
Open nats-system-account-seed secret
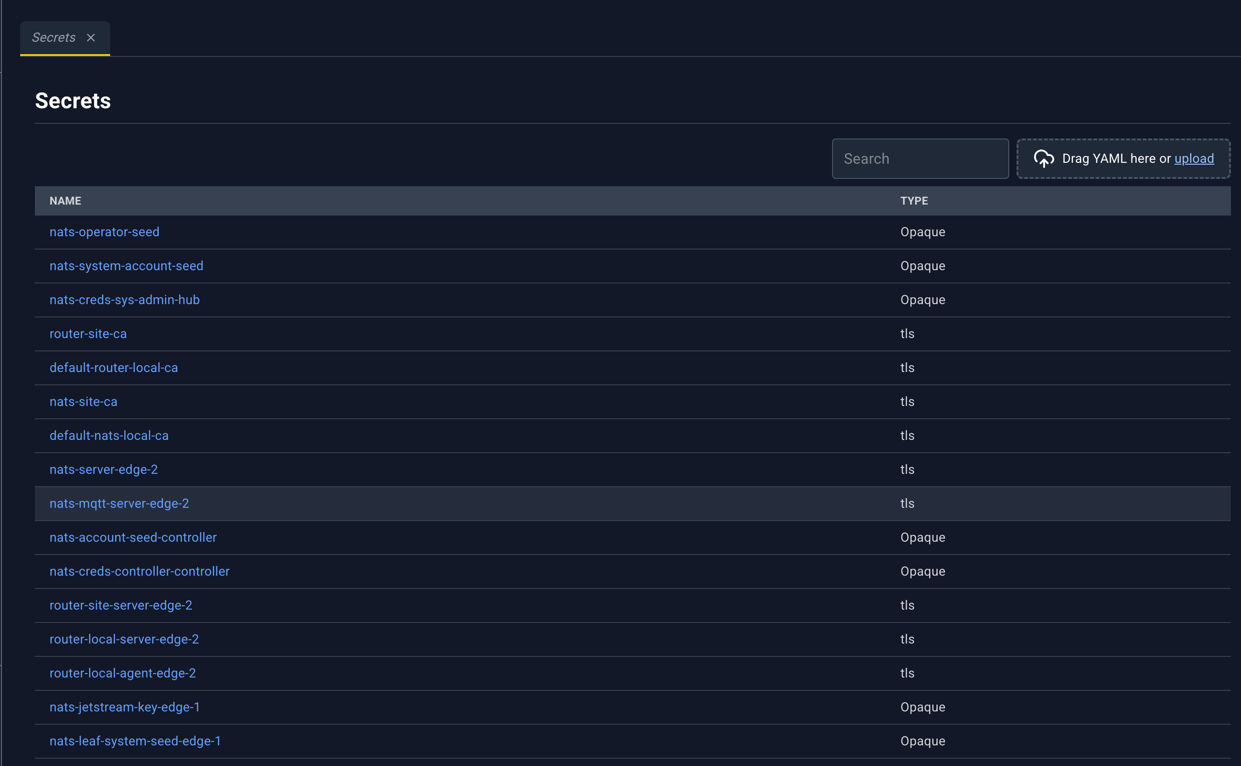tap(126, 266)
